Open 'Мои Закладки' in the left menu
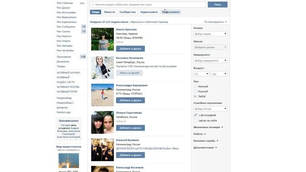The width and height of the screenshot is (306, 172). click(x=65, y=46)
